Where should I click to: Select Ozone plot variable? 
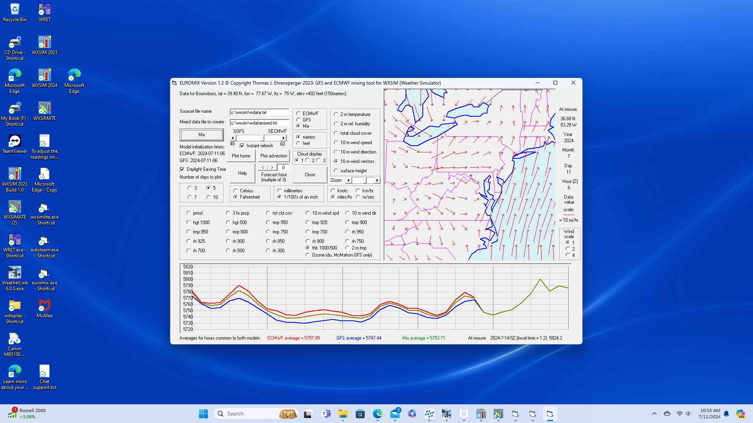(x=308, y=255)
